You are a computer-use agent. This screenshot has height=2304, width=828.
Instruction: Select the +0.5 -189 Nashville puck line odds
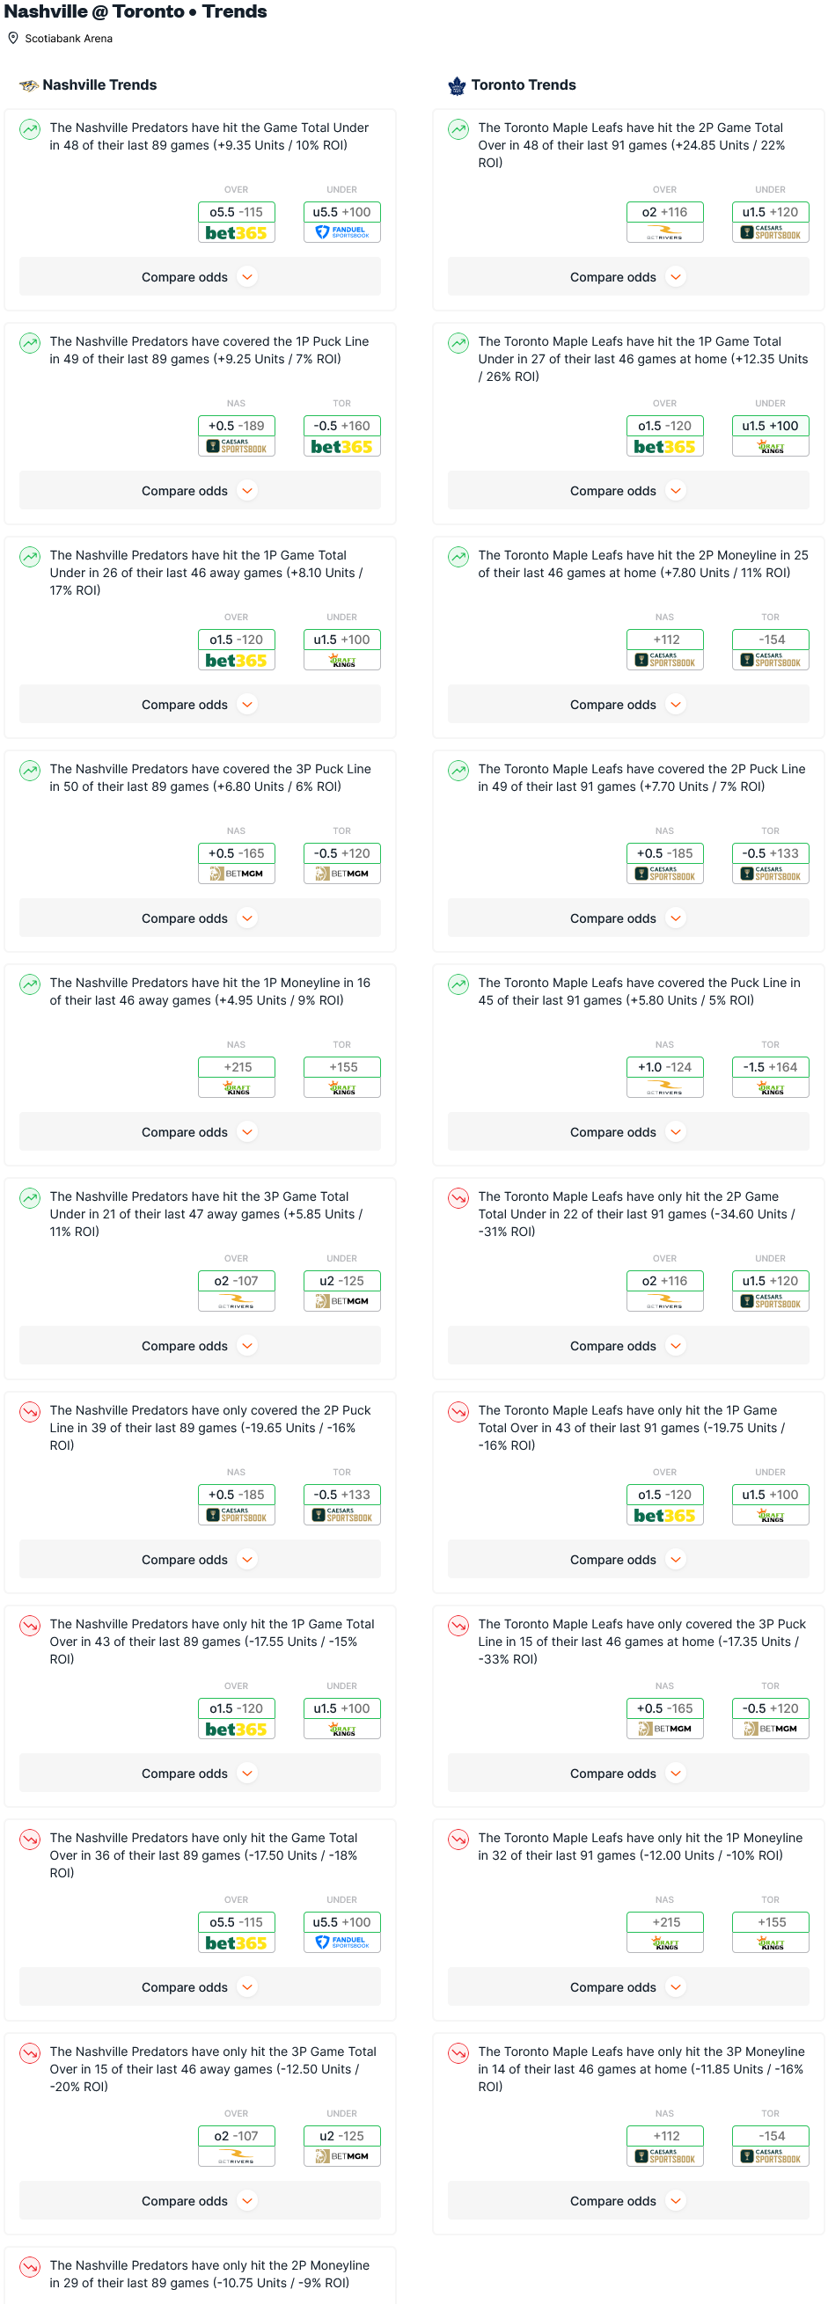click(x=236, y=426)
